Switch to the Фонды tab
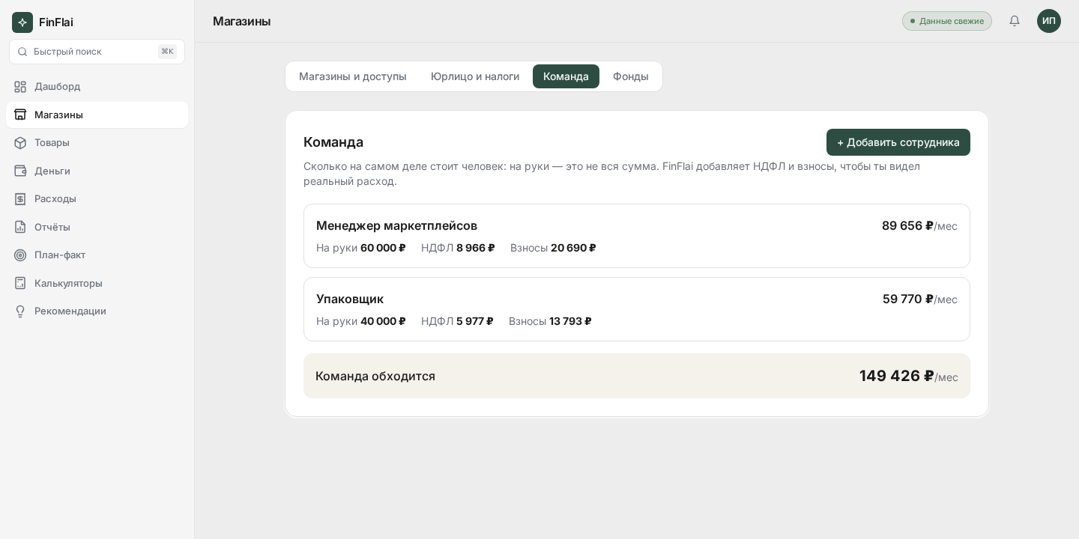This screenshot has width=1079, height=539. [631, 76]
